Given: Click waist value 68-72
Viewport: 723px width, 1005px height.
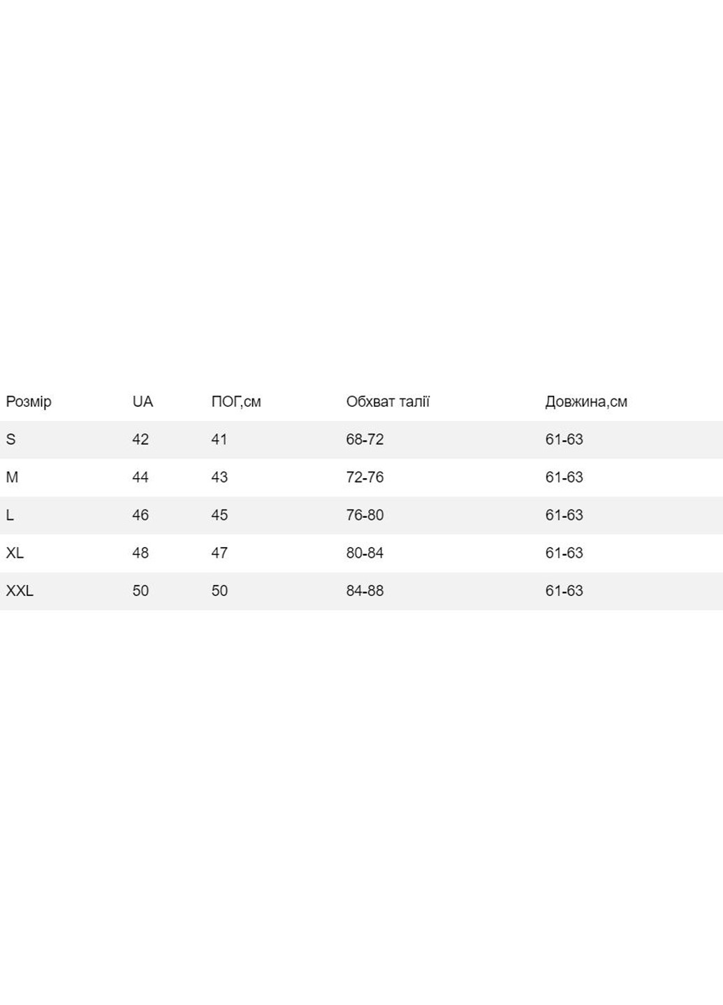Looking at the screenshot, I should tap(365, 440).
